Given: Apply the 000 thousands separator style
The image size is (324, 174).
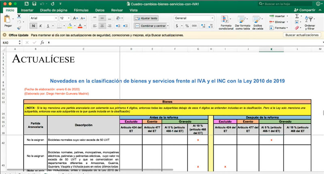Looking at the screenshot, I should click(x=194, y=26).
